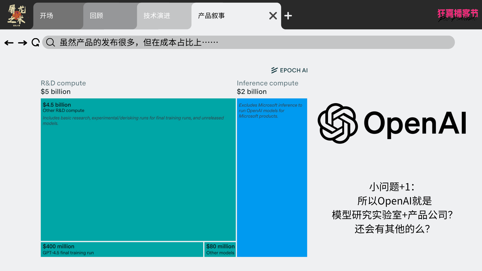Click the address bar text field
Image resolution: width=482 pixels, height=271 pixels.
tap(251, 42)
